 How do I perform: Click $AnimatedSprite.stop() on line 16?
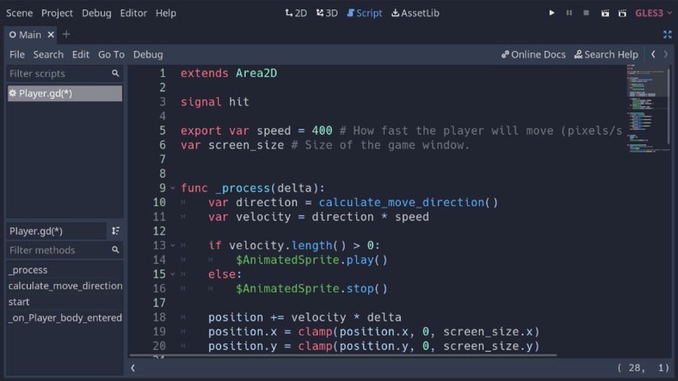click(311, 288)
